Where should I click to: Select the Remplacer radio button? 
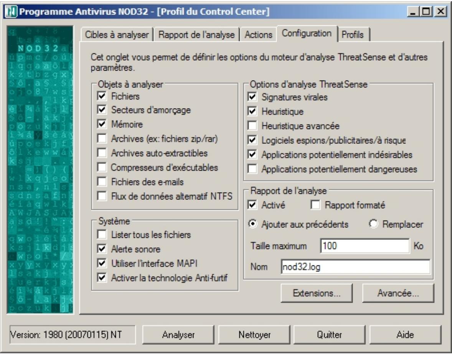pyautogui.click(x=374, y=224)
